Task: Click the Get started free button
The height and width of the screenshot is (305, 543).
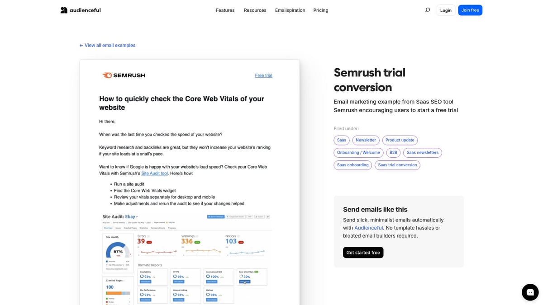Action: coord(363,252)
